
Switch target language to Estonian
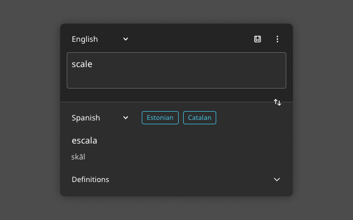click(160, 118)
